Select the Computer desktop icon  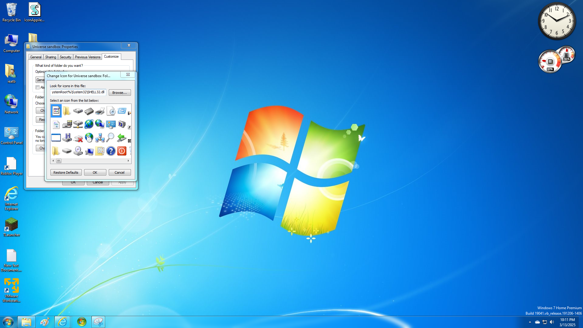coord(12,43)
